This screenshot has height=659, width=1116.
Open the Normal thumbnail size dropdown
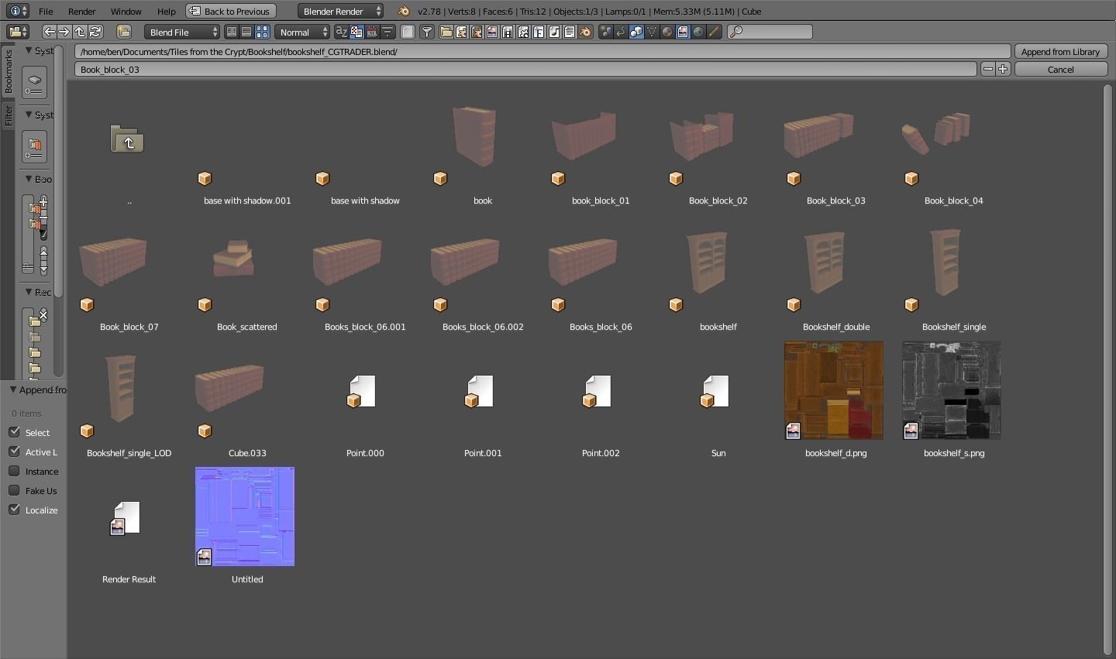(302, 32)
